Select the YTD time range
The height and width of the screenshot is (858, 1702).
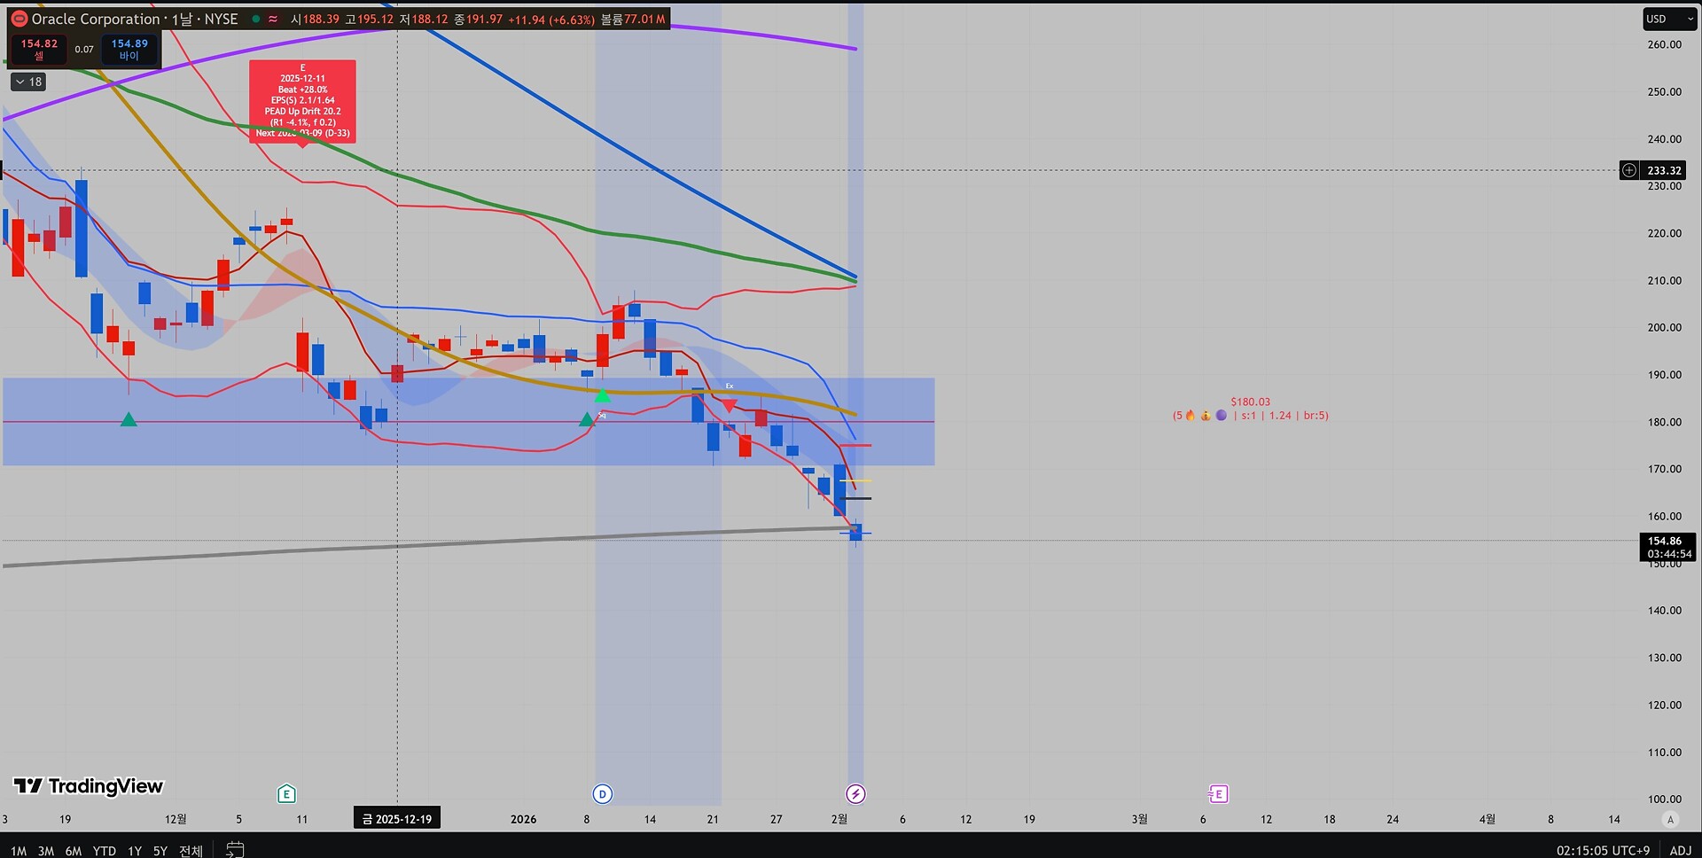coord(105,851)
